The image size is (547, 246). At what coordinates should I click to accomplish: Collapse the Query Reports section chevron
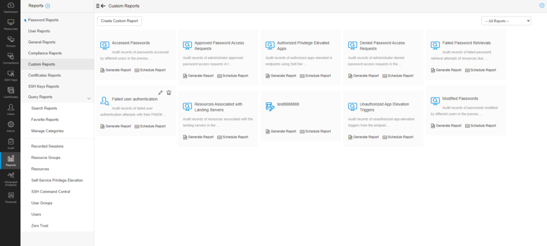(x=89, y=97)
